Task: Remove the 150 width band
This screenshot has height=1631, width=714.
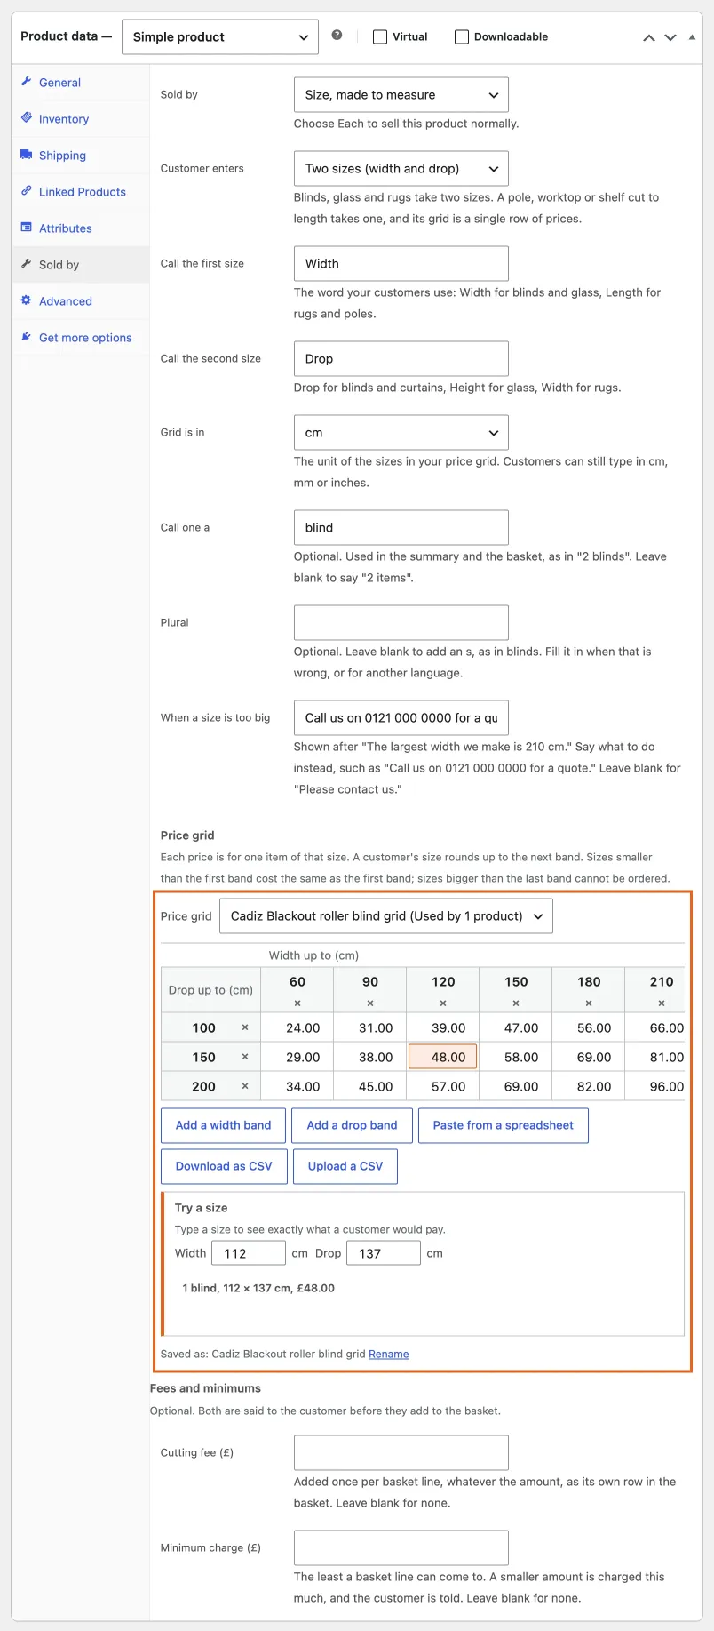Action: [516, 1003]
